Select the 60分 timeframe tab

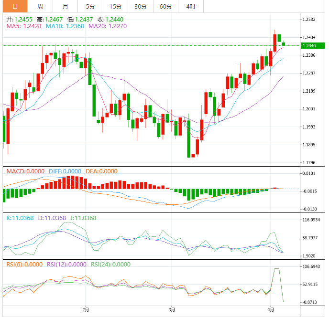165,6
